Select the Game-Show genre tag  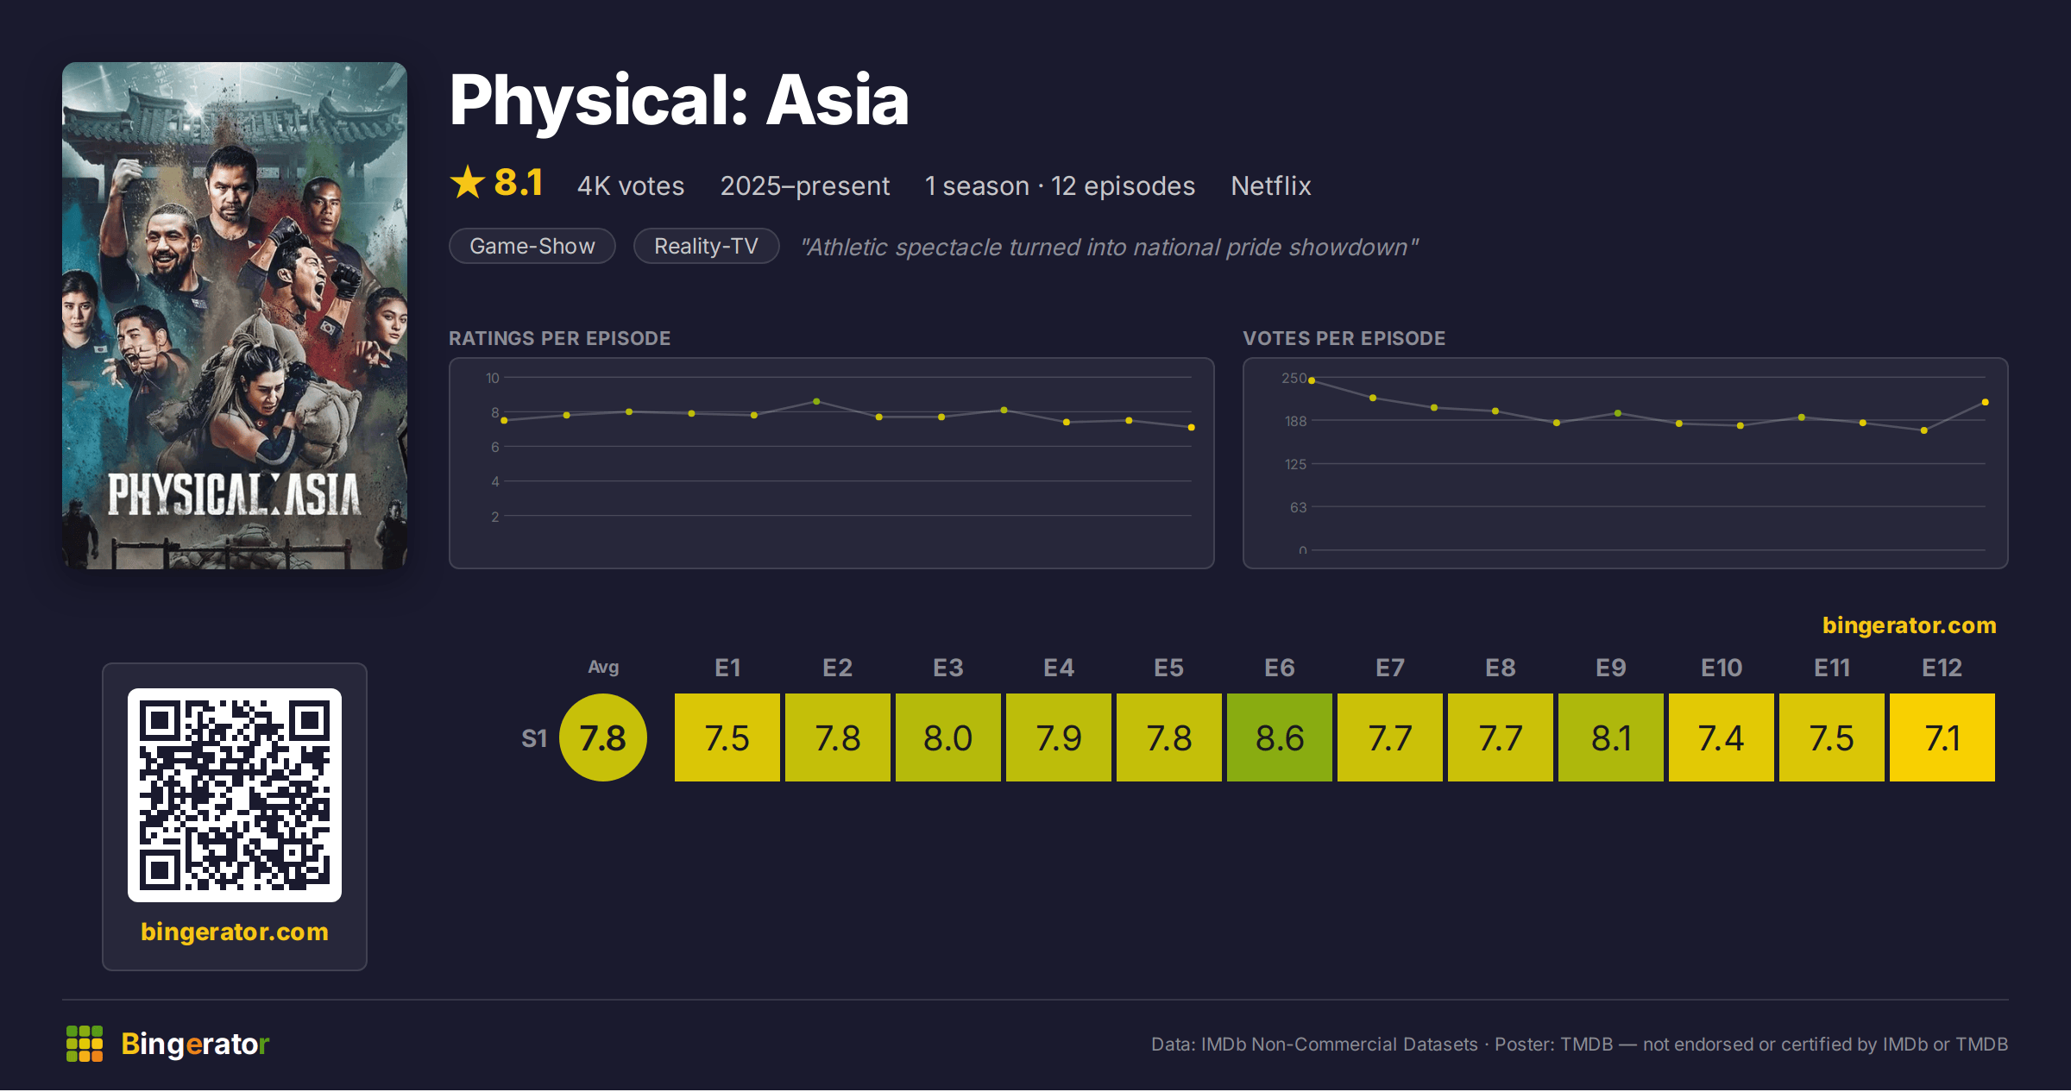[x=532, y=246]
